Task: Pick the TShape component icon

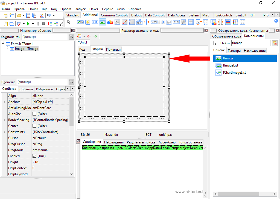Action: [110, 22]
